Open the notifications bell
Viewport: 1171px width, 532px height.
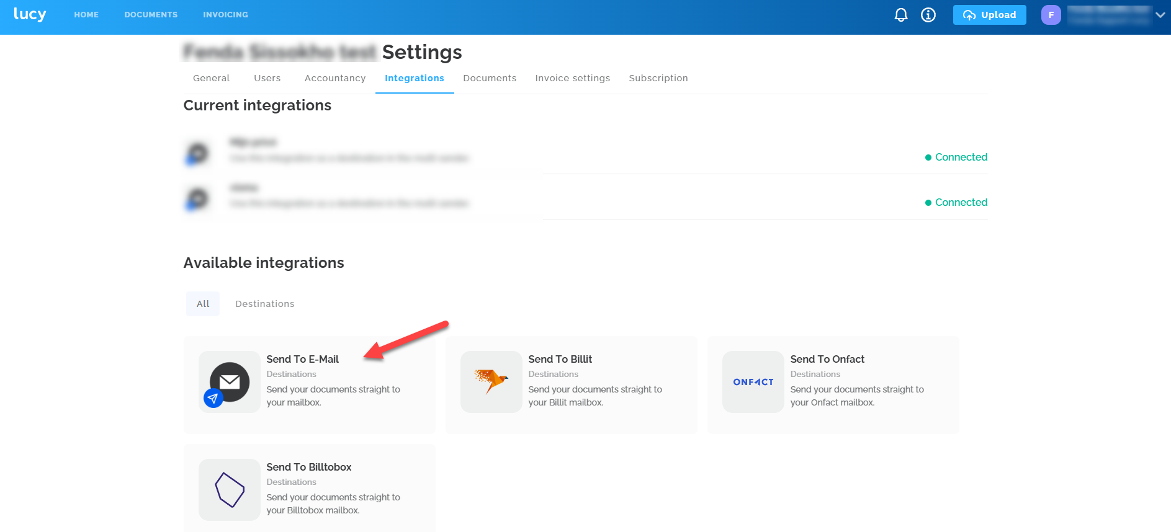click(901, 15)
